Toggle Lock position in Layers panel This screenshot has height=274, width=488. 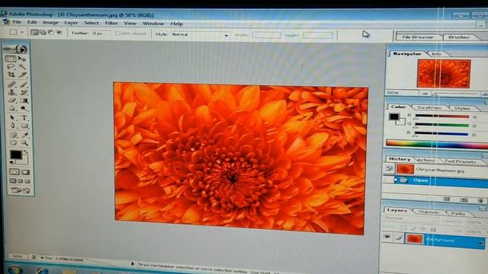tap(423, 229)
